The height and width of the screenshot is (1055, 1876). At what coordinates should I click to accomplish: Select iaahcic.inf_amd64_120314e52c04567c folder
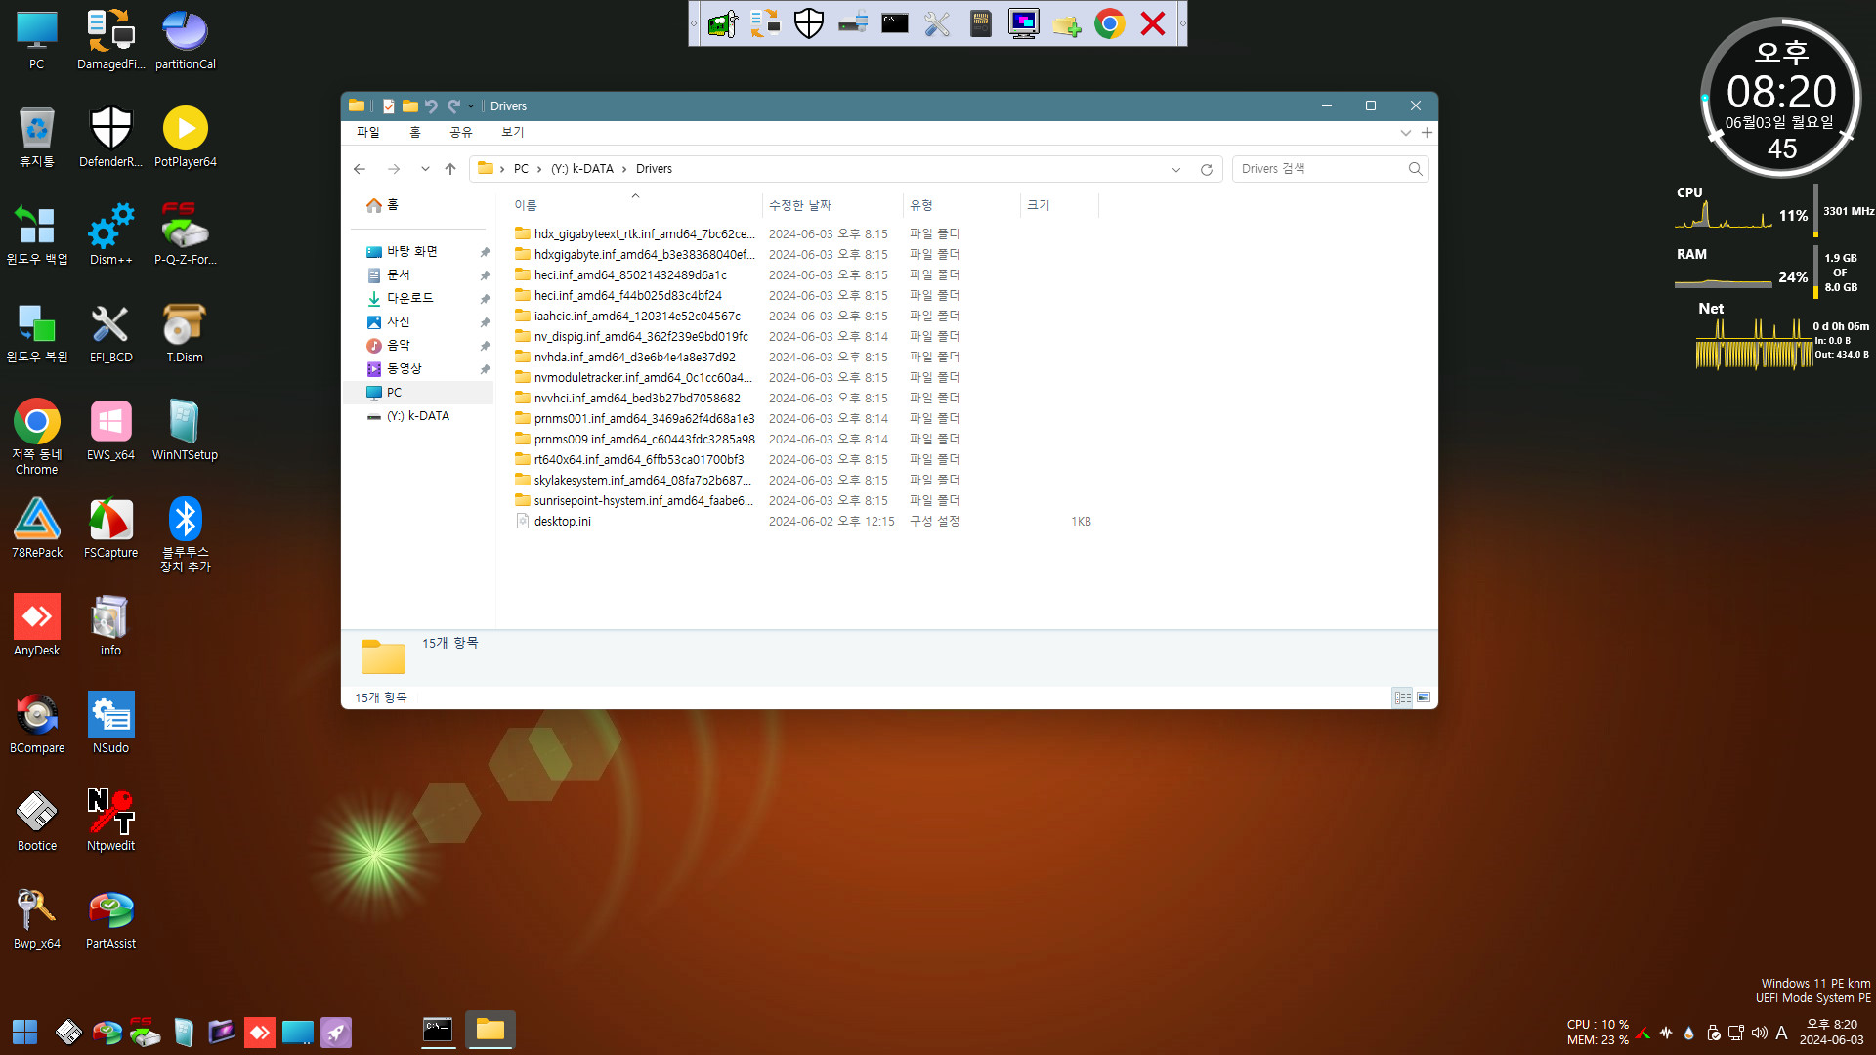(637, 316)
